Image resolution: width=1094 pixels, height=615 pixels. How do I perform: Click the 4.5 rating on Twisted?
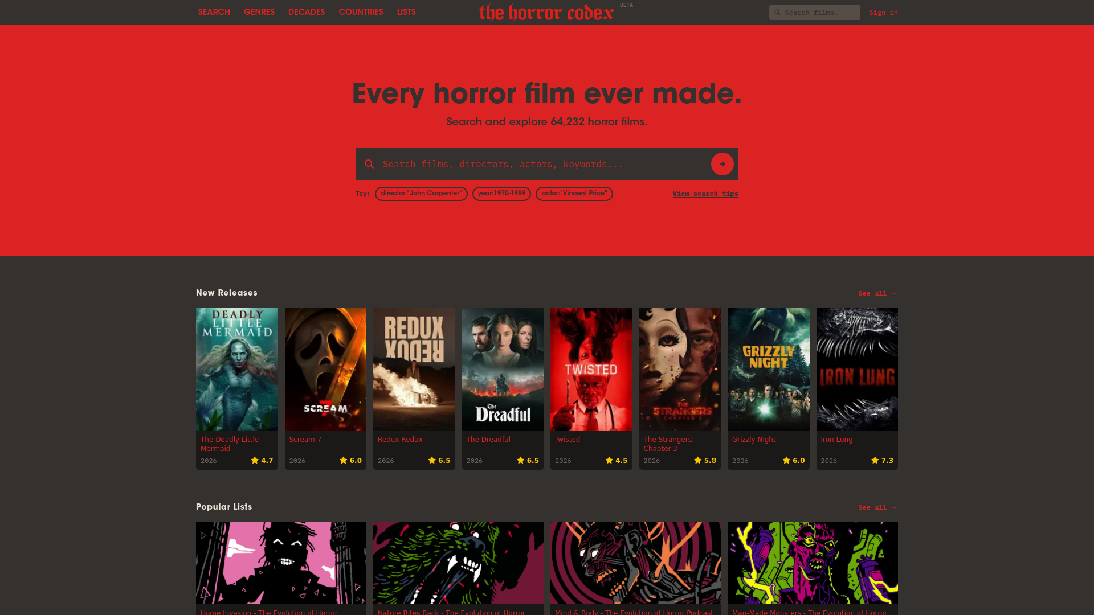(x=622, y=460)
